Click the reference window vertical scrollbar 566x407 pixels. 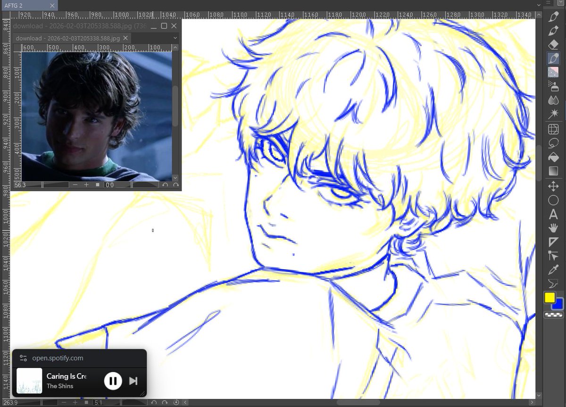pos(175,106)
